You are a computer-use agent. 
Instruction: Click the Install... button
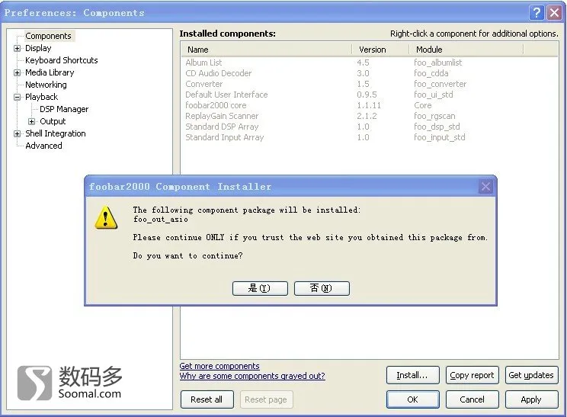412,375
